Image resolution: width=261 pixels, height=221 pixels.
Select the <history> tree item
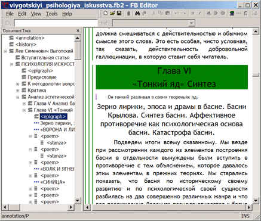click(x=26, y=44)
